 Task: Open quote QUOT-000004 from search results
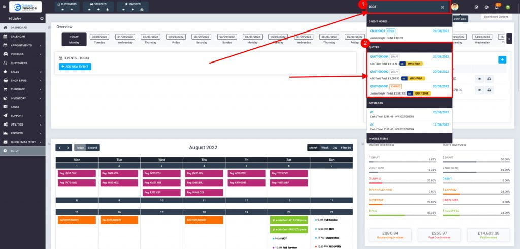coord(379,57)
